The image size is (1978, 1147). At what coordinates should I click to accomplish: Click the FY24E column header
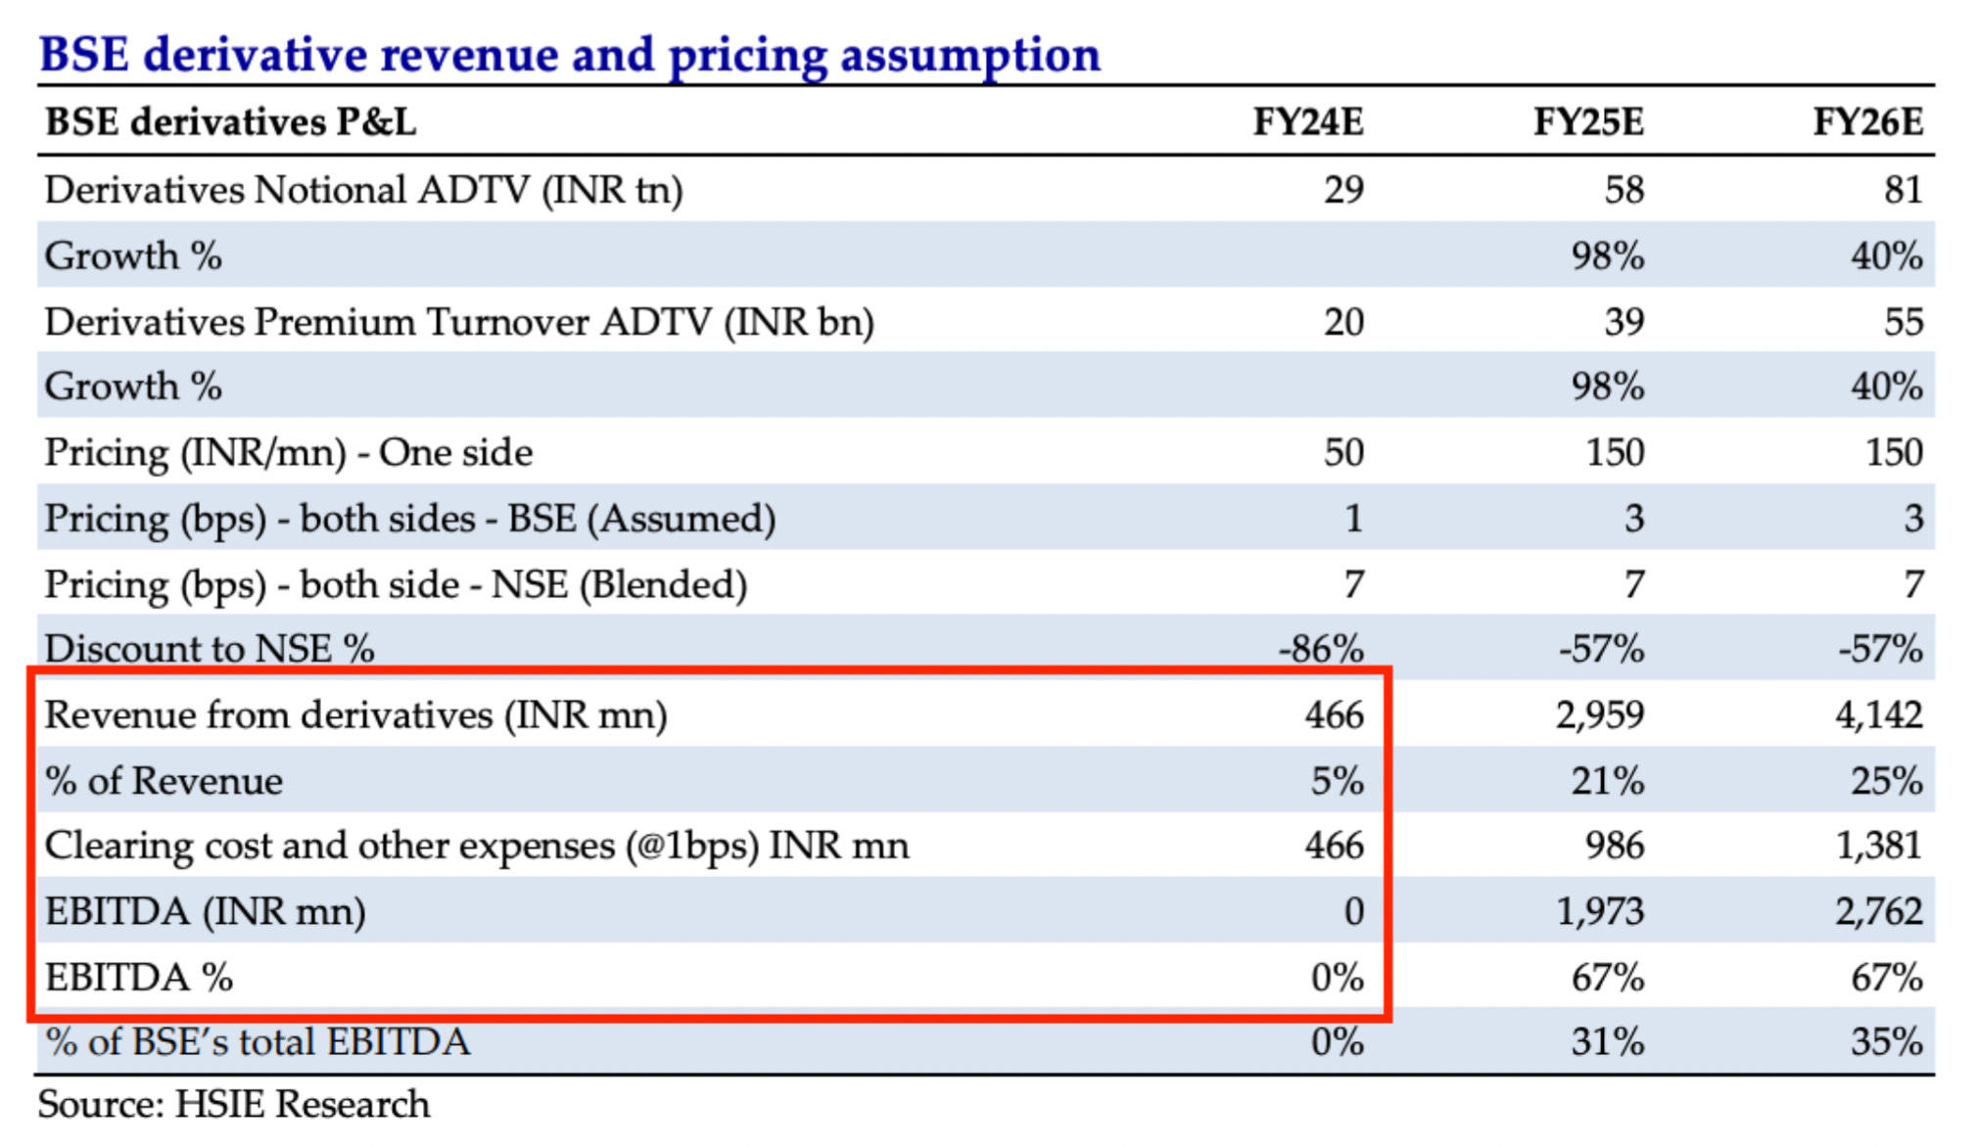[1307, 122]
